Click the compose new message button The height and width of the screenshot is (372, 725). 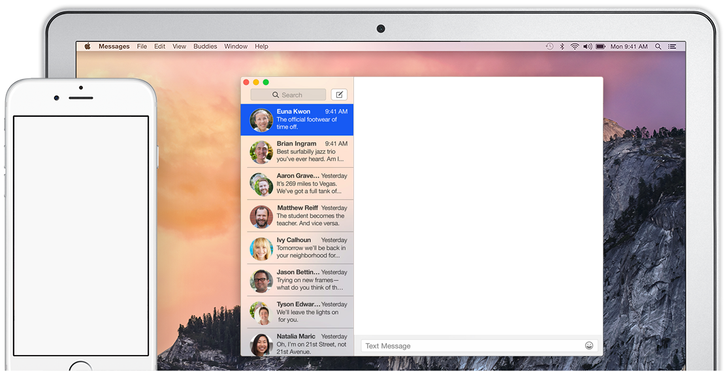click(x=339, y=95)
